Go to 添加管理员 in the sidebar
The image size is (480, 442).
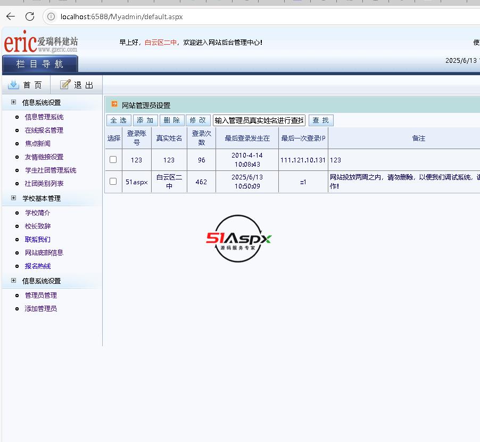(x=41, y=309)
